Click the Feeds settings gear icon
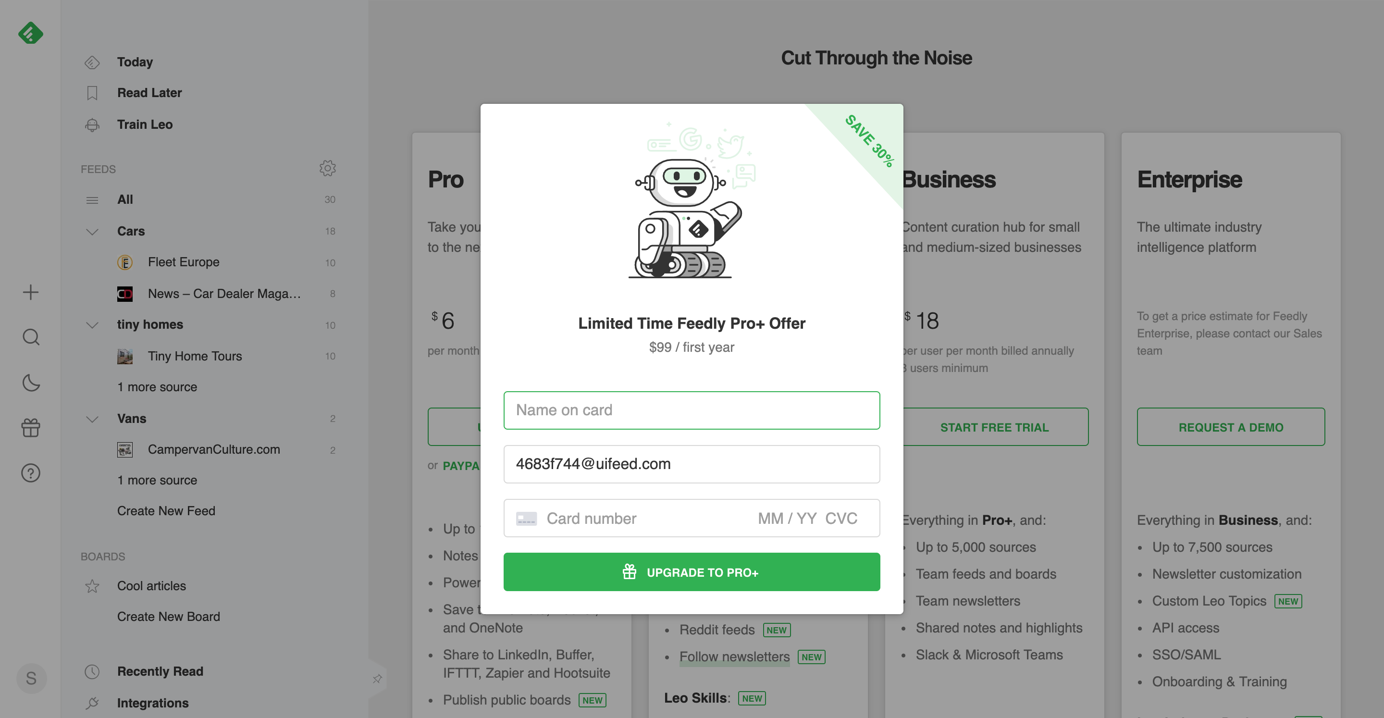The height and width of the screenshot is (718, 1384). 327,169
